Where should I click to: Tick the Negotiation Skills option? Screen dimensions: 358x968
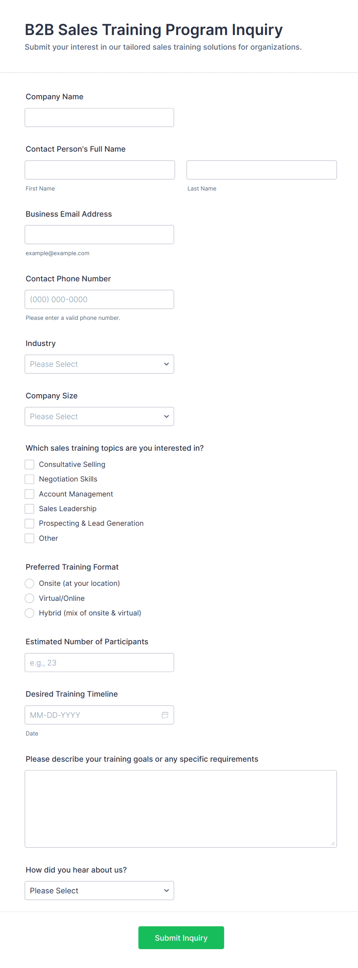coord(30,479)
